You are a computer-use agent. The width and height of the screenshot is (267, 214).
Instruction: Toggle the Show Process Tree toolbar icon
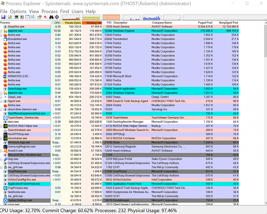(x=22, y=17)
